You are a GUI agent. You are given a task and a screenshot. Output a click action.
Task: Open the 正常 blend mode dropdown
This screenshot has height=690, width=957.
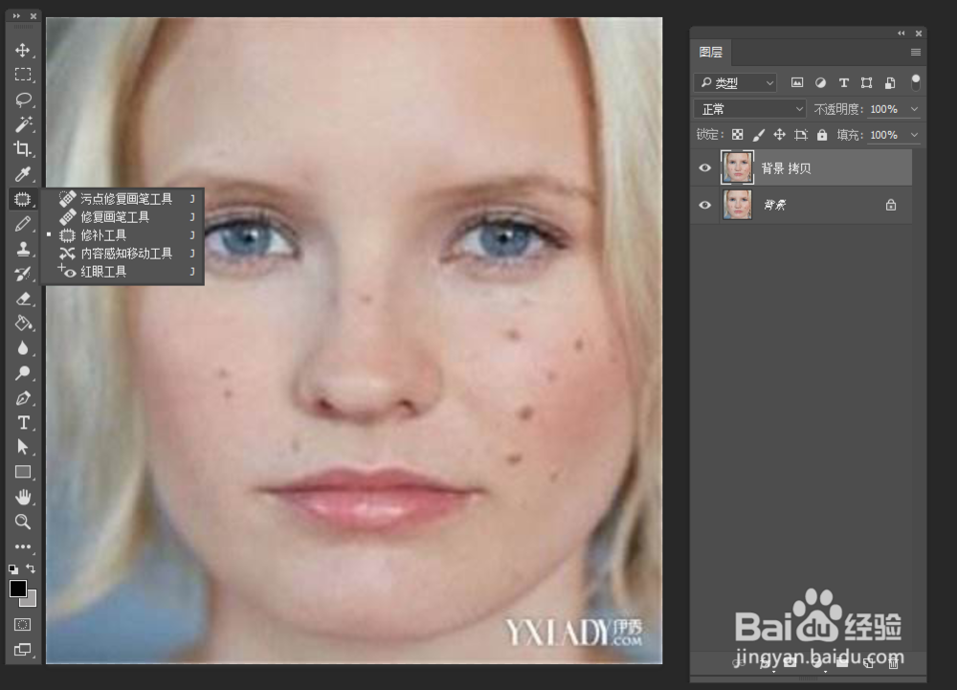(x=750, y=109)
